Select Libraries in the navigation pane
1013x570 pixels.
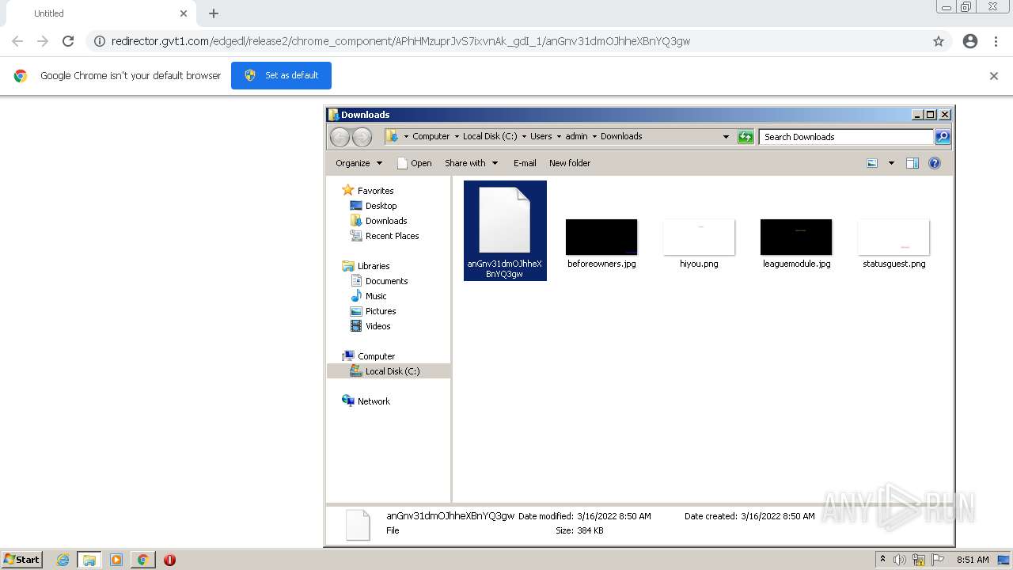click(x=374, y=266)
